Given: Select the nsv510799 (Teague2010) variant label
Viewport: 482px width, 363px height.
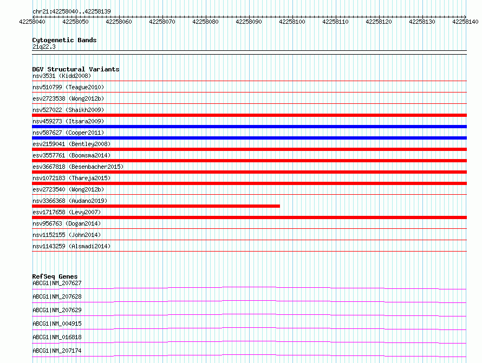Looking at the screenshot, I should [x=68, y=87].
